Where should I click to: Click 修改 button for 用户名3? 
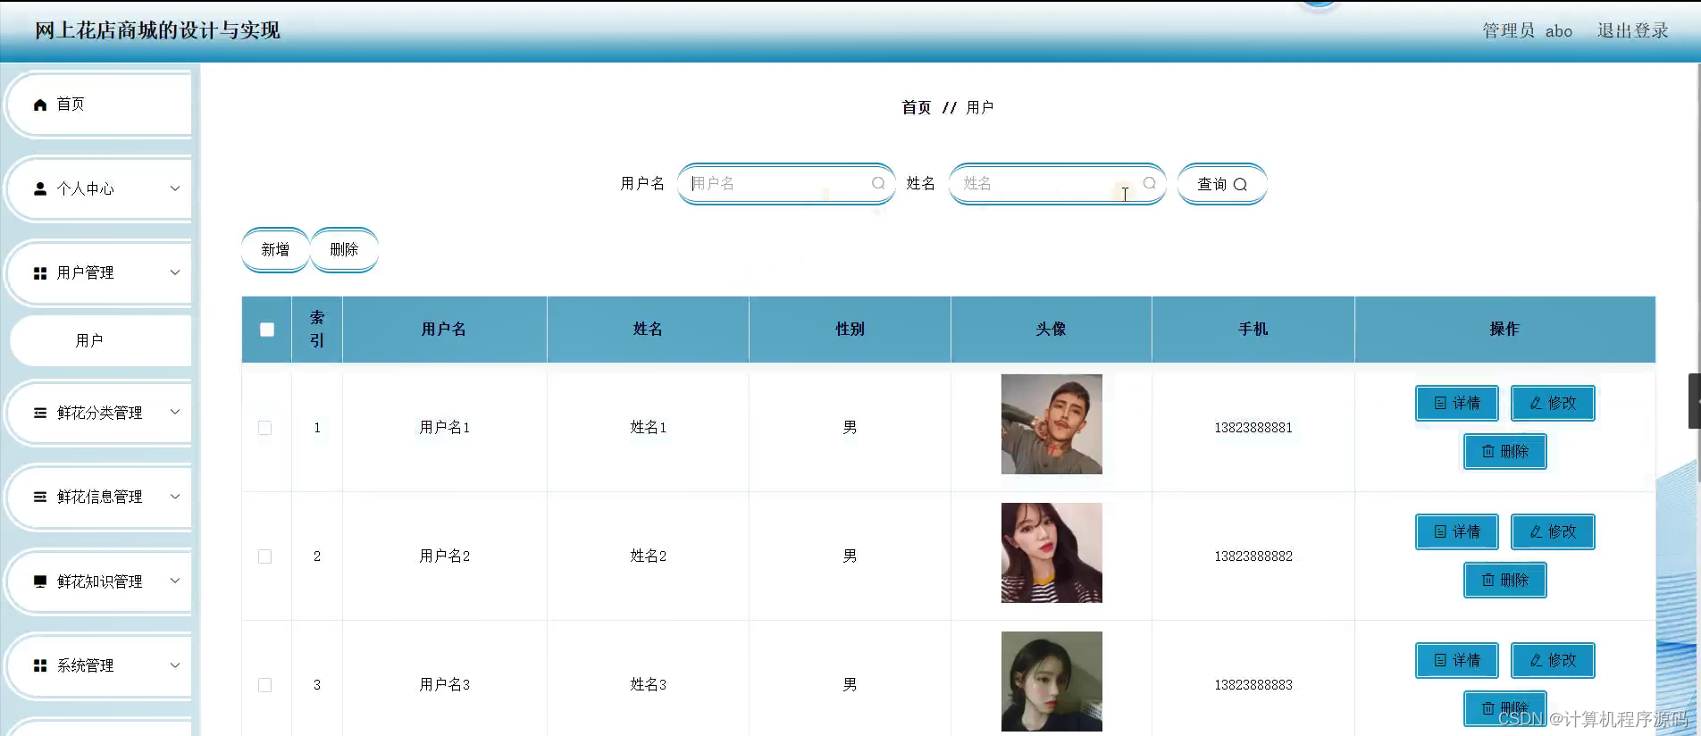[1553, 660]
